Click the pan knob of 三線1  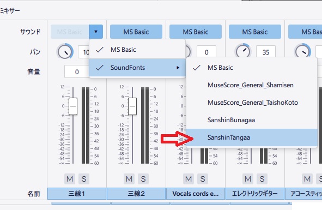[65, 52]
